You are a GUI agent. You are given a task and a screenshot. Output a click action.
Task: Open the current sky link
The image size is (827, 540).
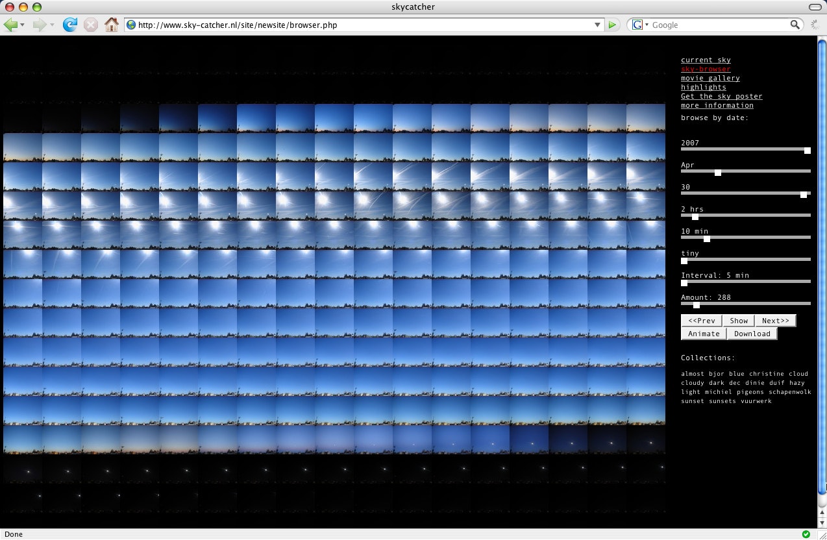706,60
